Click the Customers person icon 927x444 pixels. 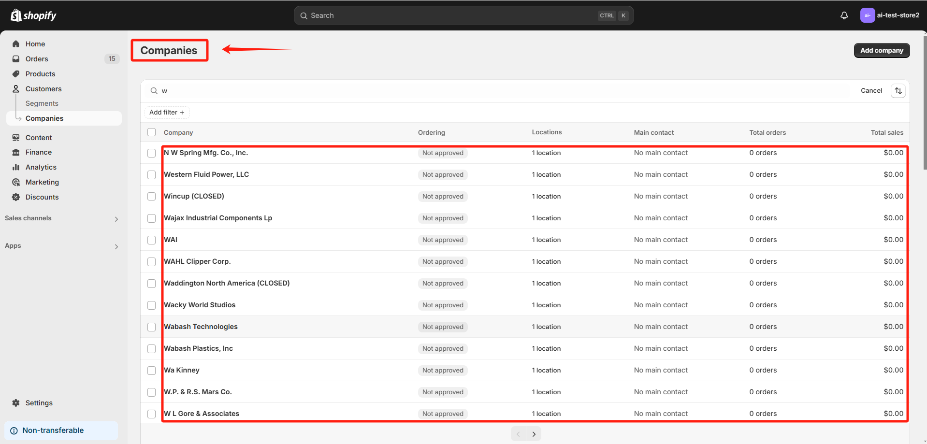click(16, 89)
